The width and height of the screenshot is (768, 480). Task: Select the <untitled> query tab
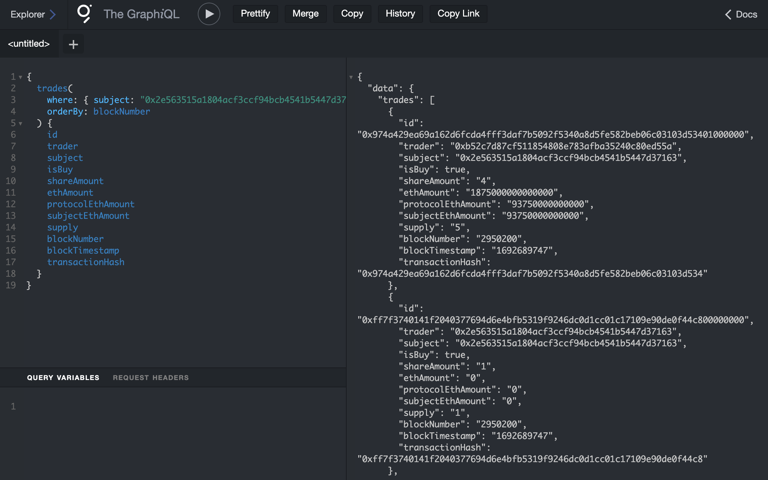click(29, 44)
